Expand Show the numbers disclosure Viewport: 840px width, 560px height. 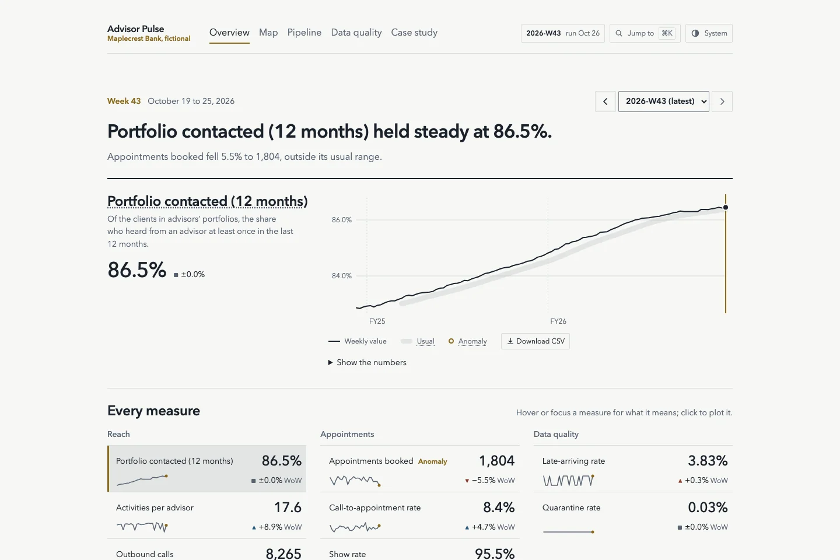click(x=367, y=362)
